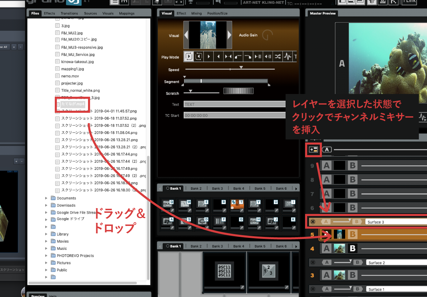Enable the random shuffle play mode
The image size is (427, 297).
278,57
